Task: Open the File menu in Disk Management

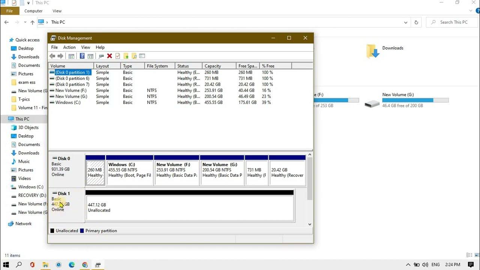Action: pos(54,47)
